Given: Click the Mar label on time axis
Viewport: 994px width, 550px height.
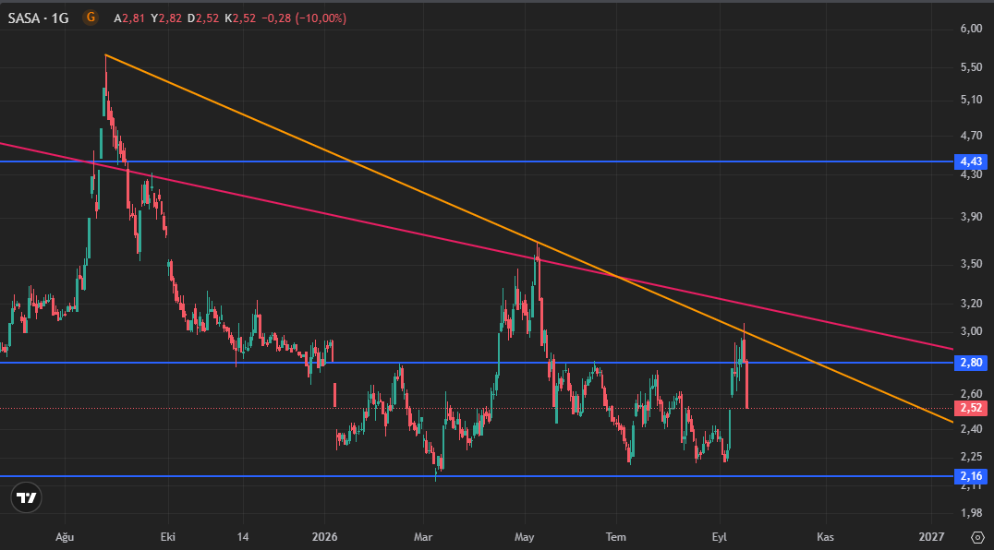Looking at the screenshot, I should pos(423,537).
